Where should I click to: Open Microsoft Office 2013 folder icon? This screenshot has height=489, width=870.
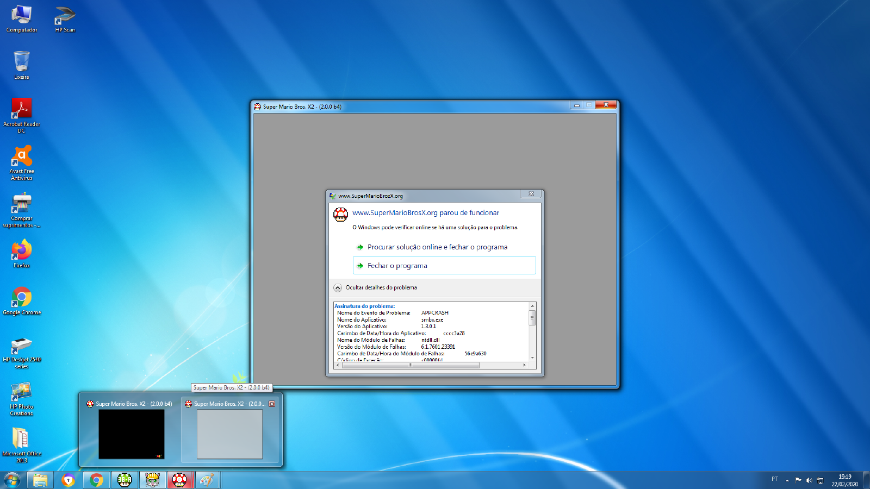coord(22,446)
